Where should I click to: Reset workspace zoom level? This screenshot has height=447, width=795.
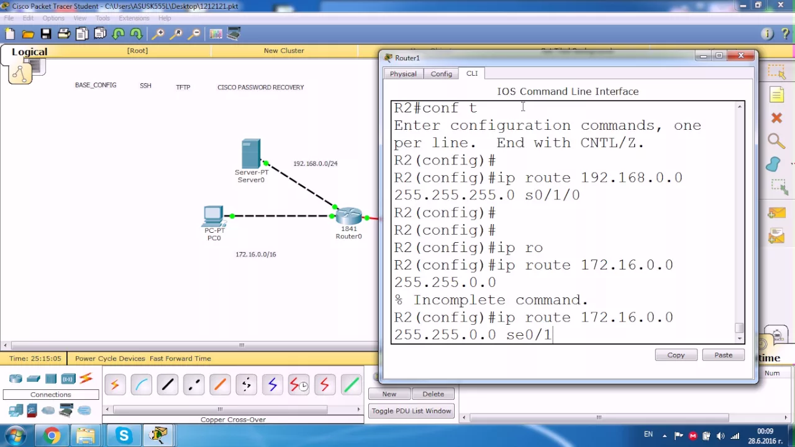[176, 34]
